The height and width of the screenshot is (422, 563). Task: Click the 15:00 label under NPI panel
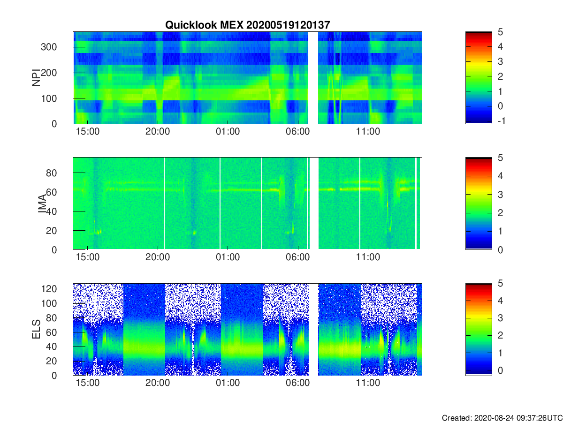coord(87,132)
